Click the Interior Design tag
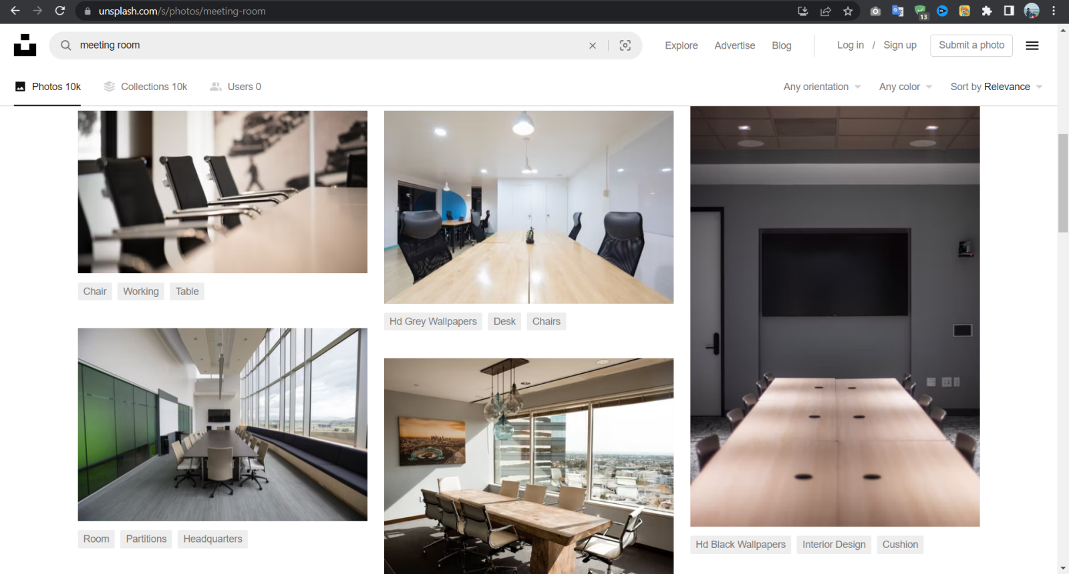This screenshot has height=574, width=1069. (834, 545)
